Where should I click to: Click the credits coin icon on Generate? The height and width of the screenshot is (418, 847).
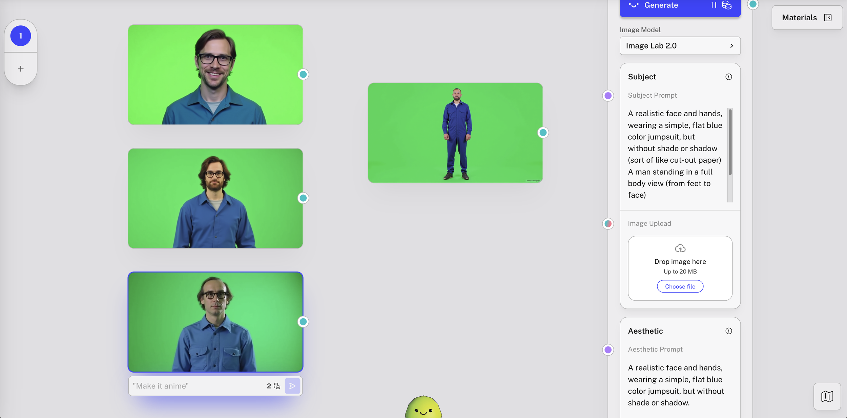726,5
